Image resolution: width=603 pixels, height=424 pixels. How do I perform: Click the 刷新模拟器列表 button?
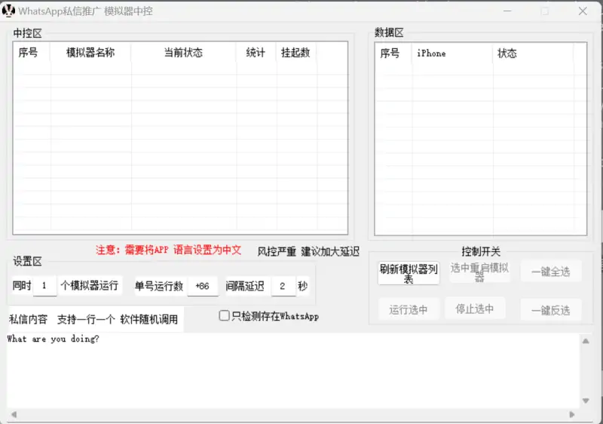(409, 273)
